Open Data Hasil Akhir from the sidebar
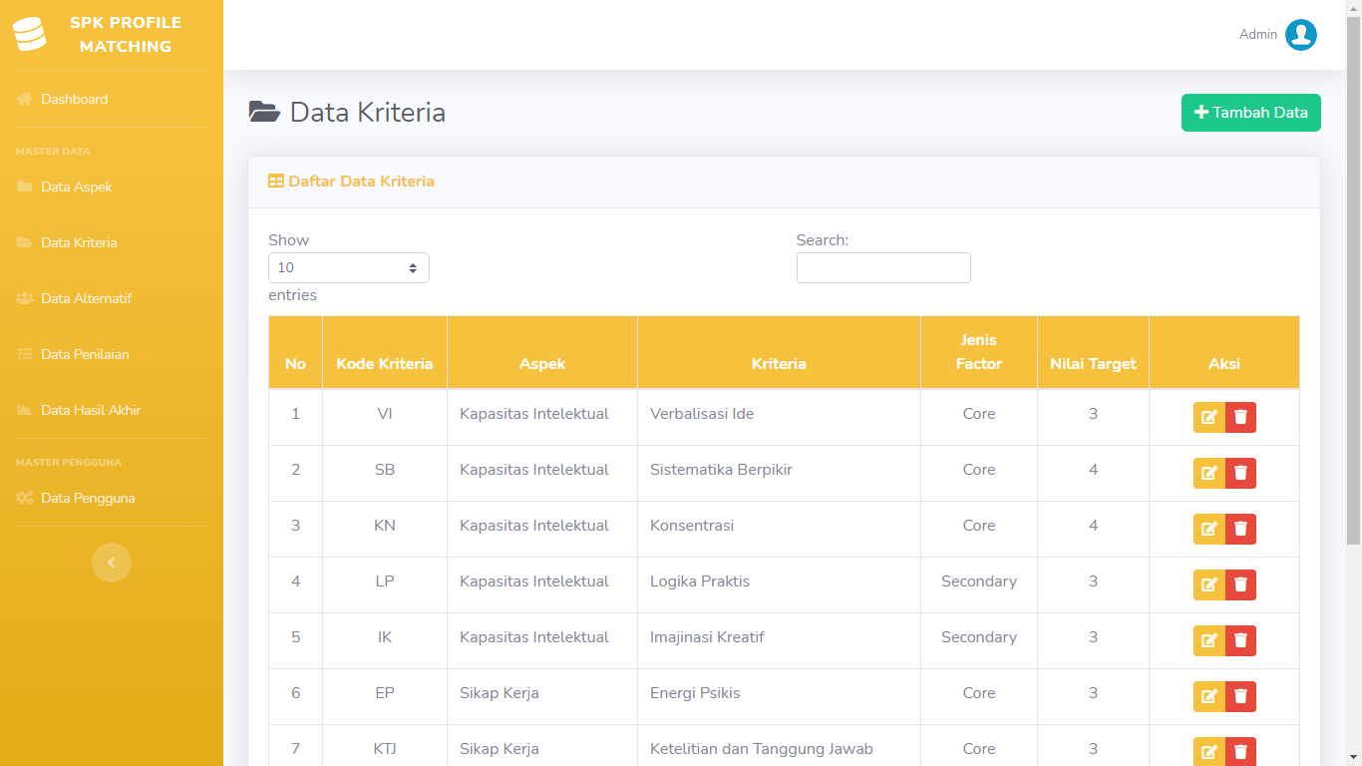Image resolution: width=1362 pixels, height=766 pixels. [112, 410]
